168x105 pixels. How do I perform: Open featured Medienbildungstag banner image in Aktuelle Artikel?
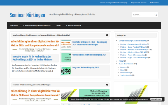(35, 46)
